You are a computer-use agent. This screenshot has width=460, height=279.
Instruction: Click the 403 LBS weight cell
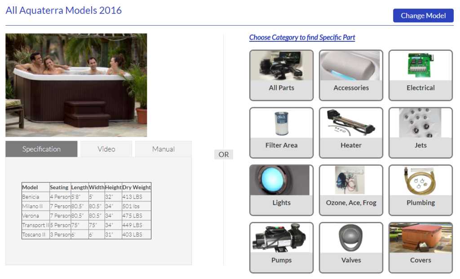(x=137, y=235)
